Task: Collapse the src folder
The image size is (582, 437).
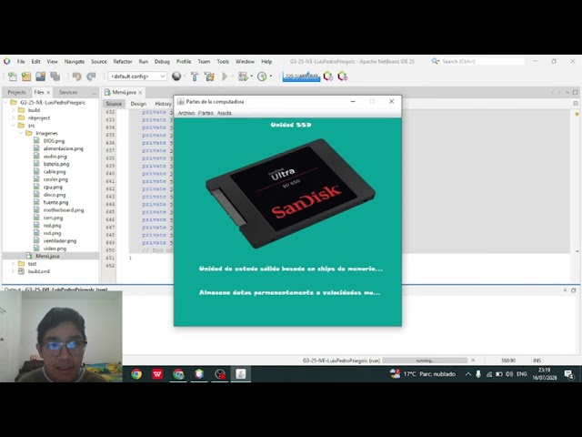Action: (x=13, y=126)
